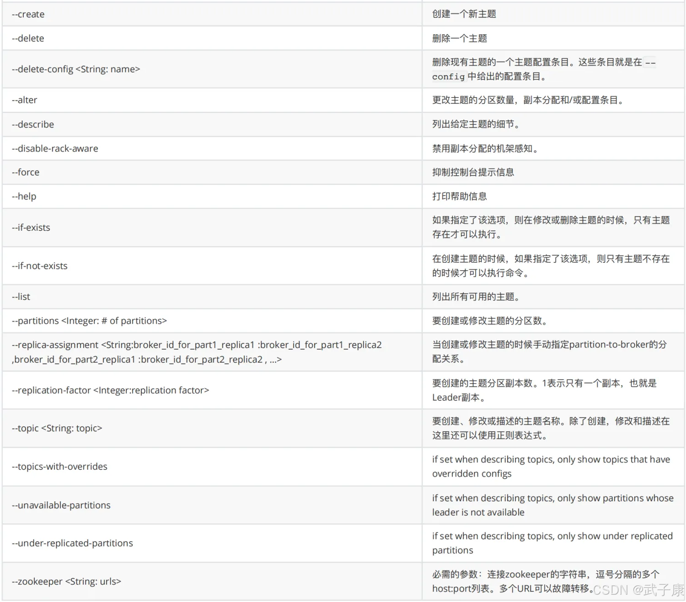686x602 pixels.
Task: Select the --list option cell
Action: [212, 297]
